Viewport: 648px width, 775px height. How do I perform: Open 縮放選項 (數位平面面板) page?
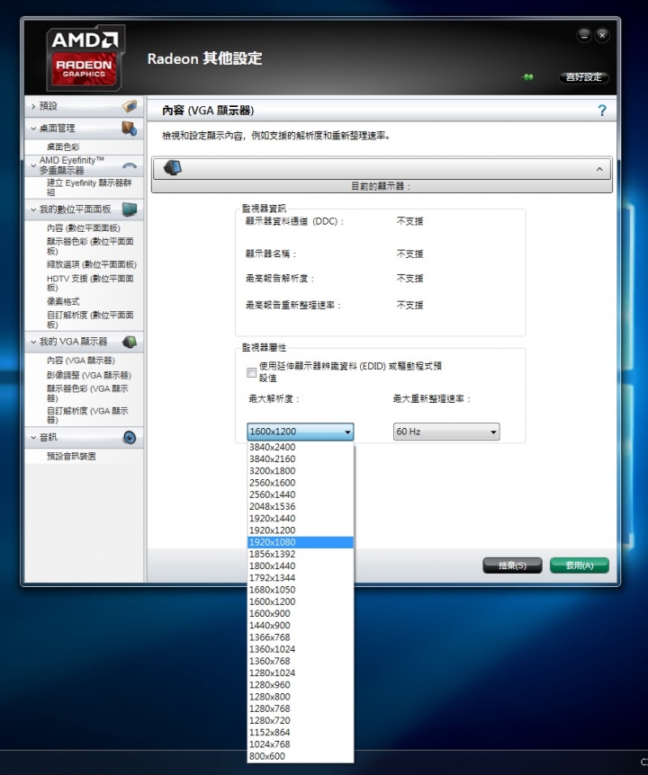click(x=92, y=264)
